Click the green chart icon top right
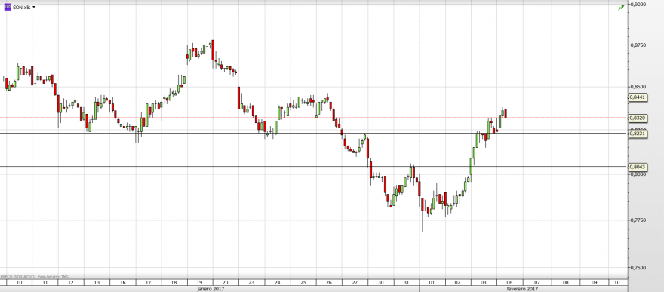This screenshot has height=292, width=664. [621, 8]
